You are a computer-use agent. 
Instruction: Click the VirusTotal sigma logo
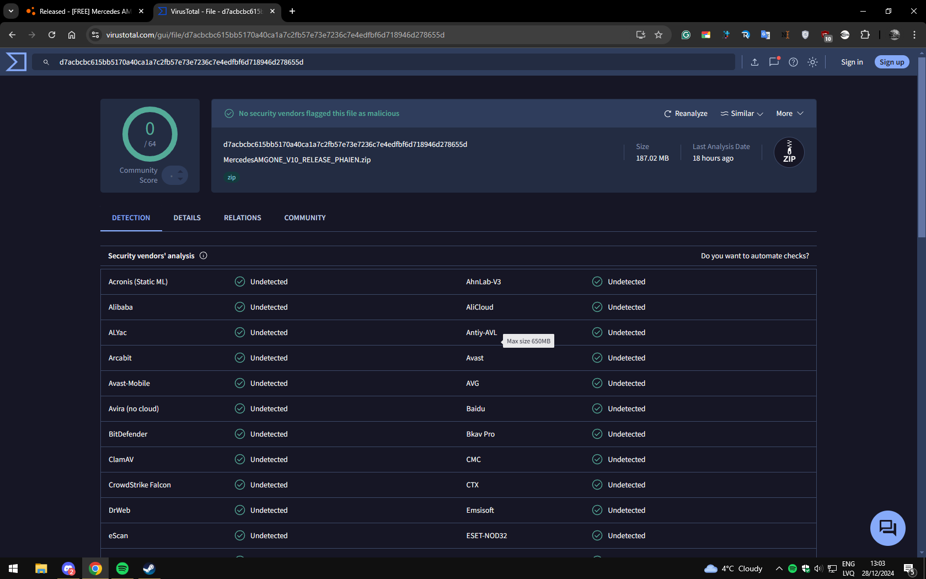(16, 62)
